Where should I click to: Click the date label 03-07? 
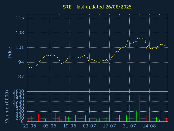click(89, 126)
